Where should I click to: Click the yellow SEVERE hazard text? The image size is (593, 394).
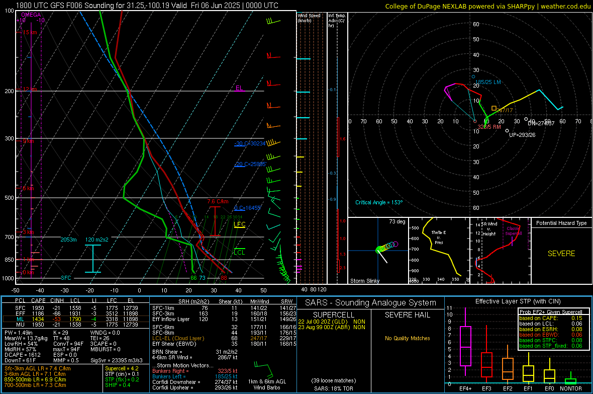coord(561,254)
